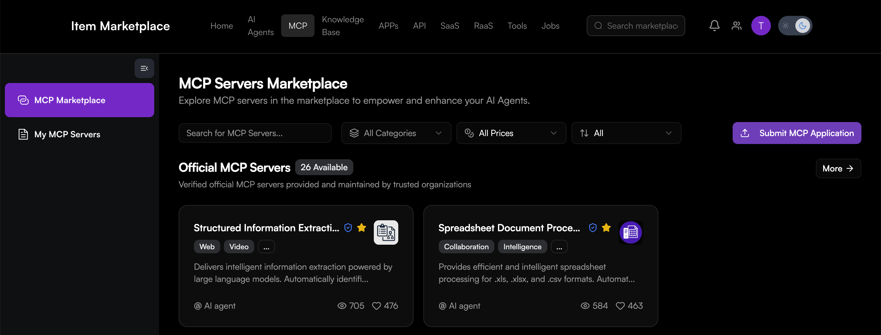This screenshot has height=335, width=881.
Task: Go to the Knowledge Base tab
Action: click(x=343, y=26)
